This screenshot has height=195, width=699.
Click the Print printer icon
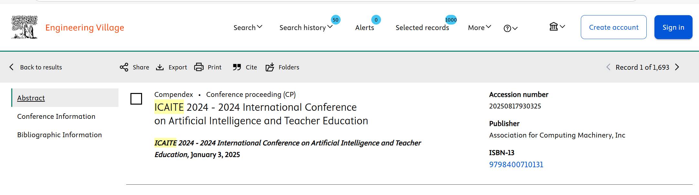[199, 67]
